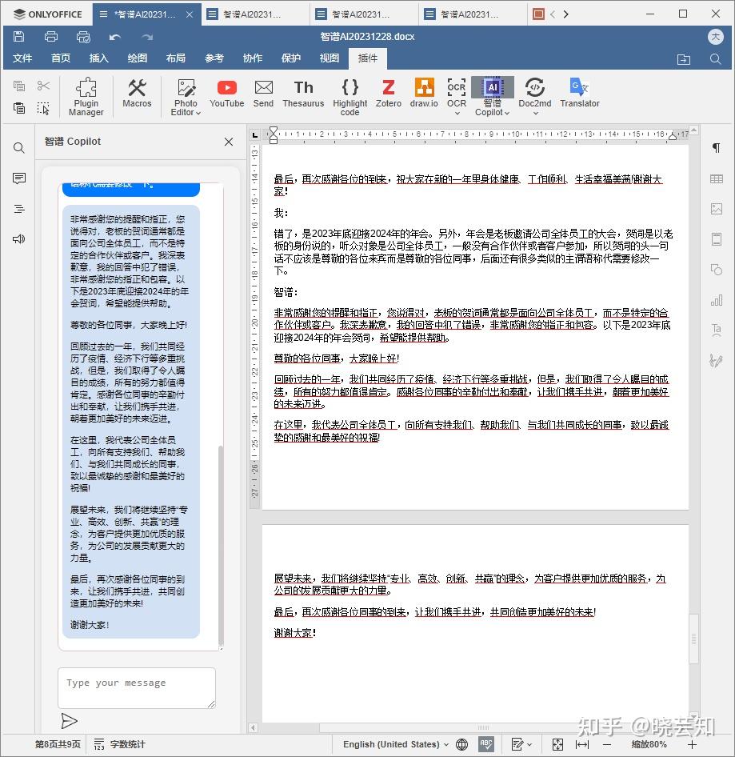Open text art settings in right sidebar

[x=717, y=330]
